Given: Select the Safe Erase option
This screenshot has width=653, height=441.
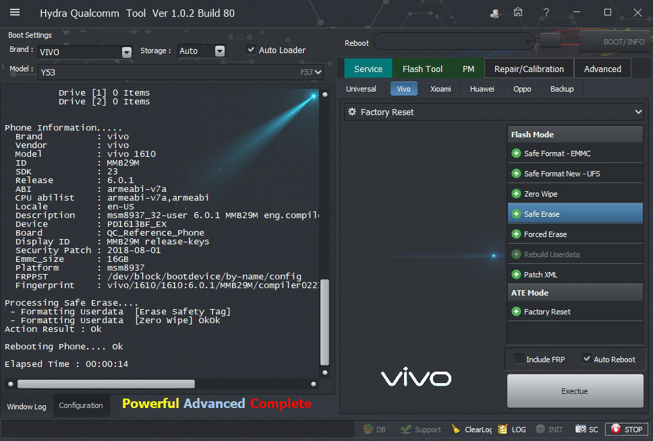Looking at the screenshot, I should pos(575,213).
